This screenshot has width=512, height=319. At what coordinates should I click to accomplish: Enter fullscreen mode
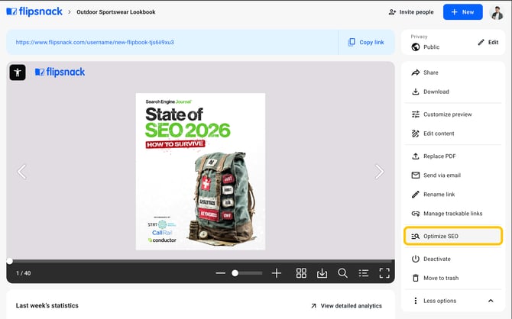point(384,273)
